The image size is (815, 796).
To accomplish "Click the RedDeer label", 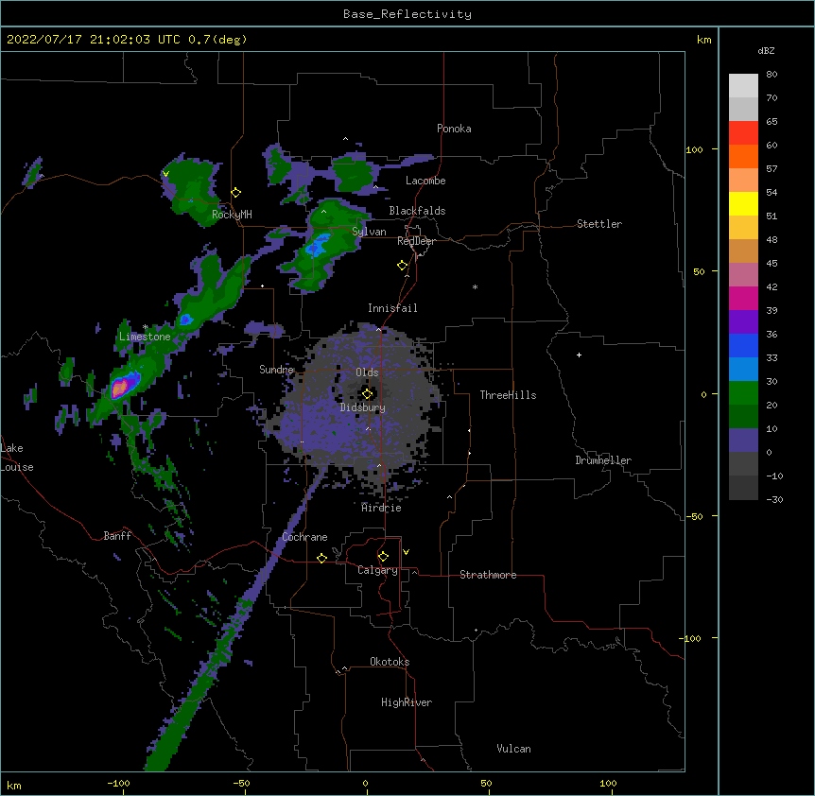I will coord(416,241).
